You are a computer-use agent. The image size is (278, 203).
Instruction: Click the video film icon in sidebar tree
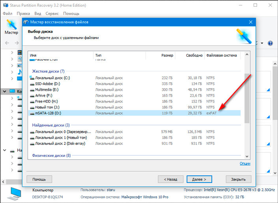20,52
